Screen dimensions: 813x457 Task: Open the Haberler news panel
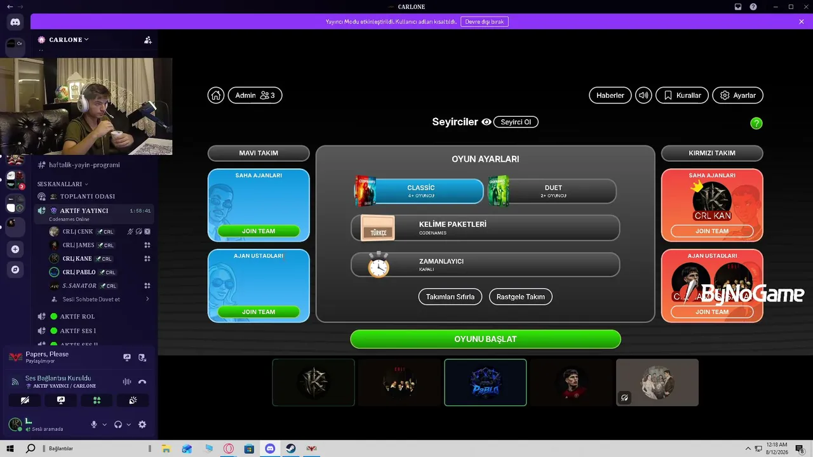pos(610,95)
